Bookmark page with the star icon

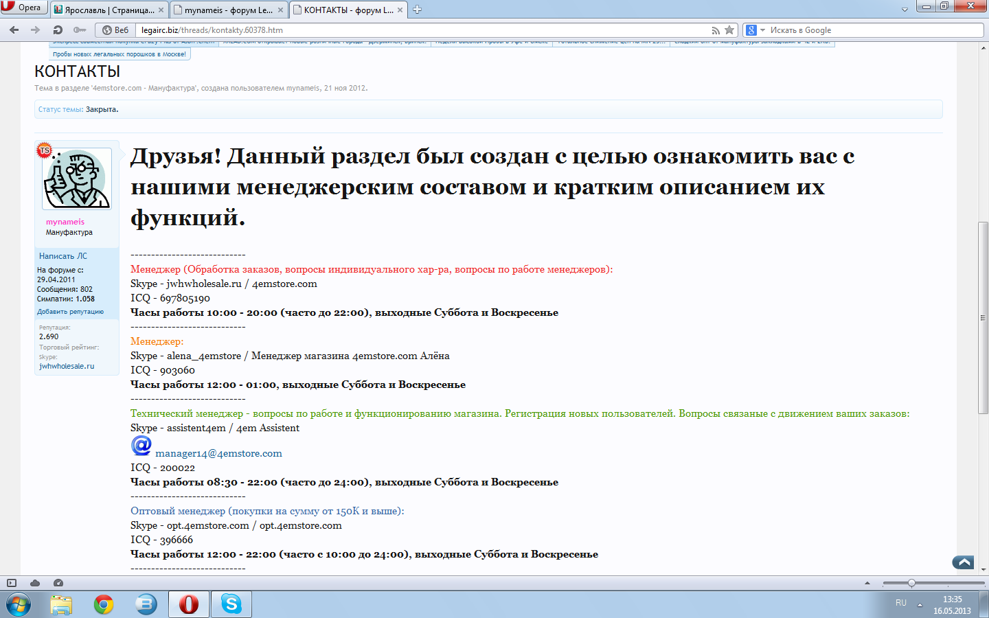(729, 30)
